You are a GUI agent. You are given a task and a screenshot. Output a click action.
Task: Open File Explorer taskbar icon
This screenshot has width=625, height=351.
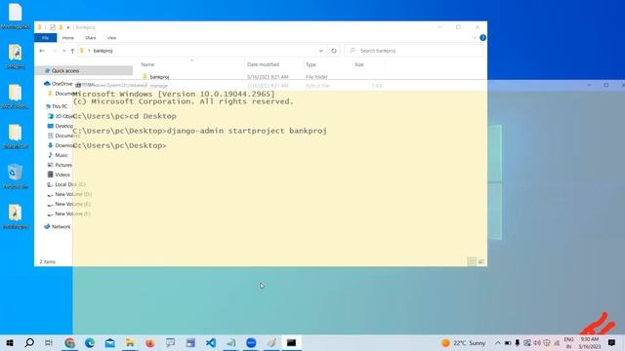click(x=130, y=342)
